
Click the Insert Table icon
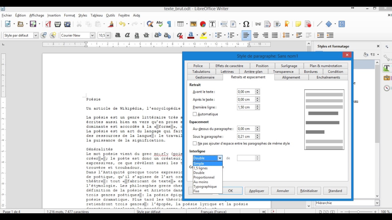coord(180,24)
